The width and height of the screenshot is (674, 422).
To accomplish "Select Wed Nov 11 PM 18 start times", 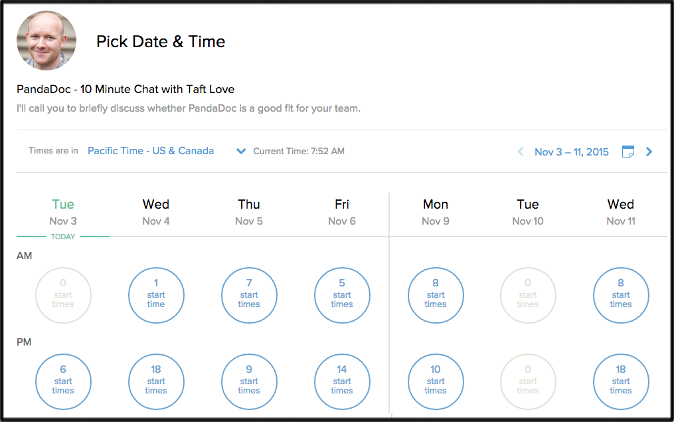I will click(x=621, y=381).
